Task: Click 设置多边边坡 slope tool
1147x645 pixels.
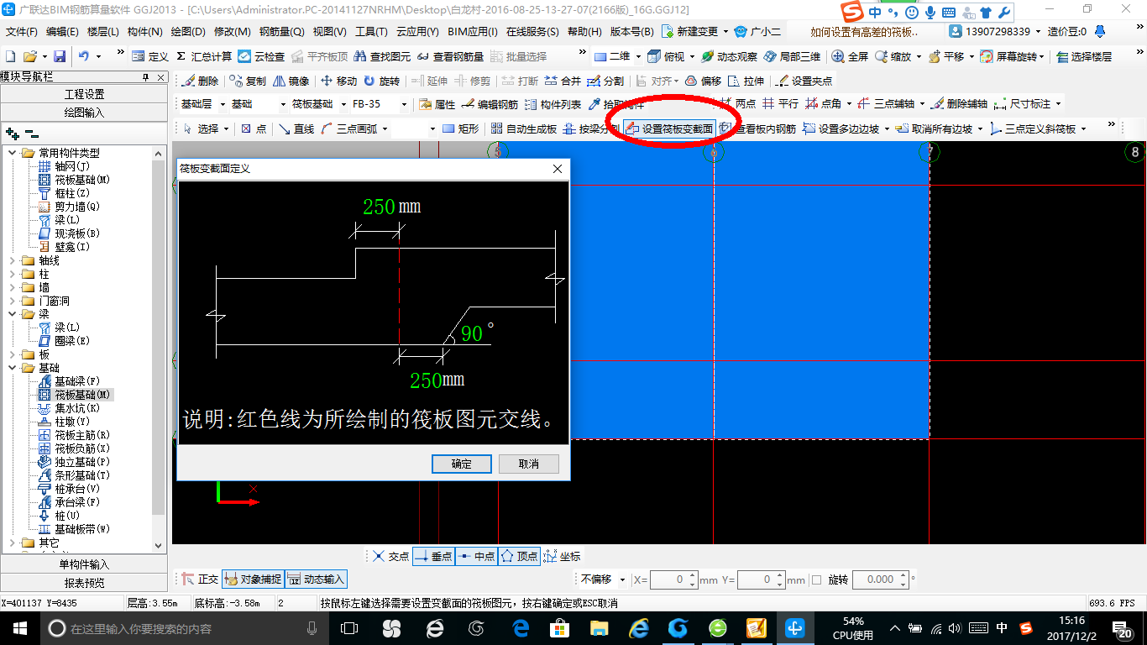Action: (x=841, y=128)
